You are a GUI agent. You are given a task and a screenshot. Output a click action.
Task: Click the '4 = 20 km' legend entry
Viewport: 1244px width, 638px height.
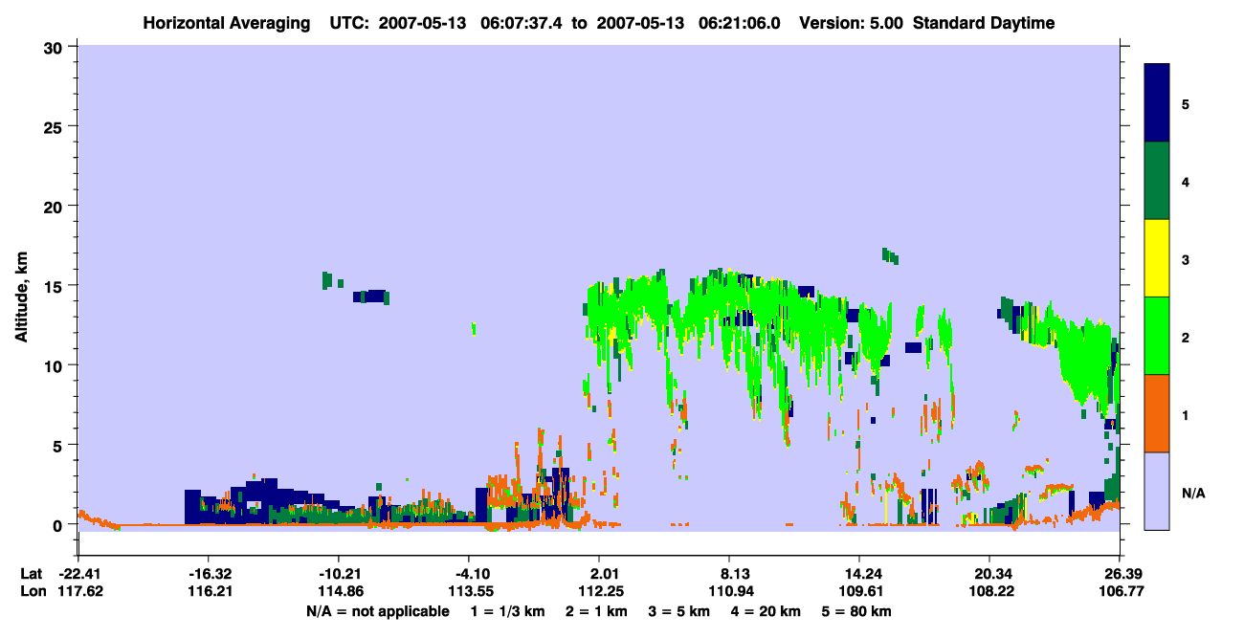coord(764,611)
